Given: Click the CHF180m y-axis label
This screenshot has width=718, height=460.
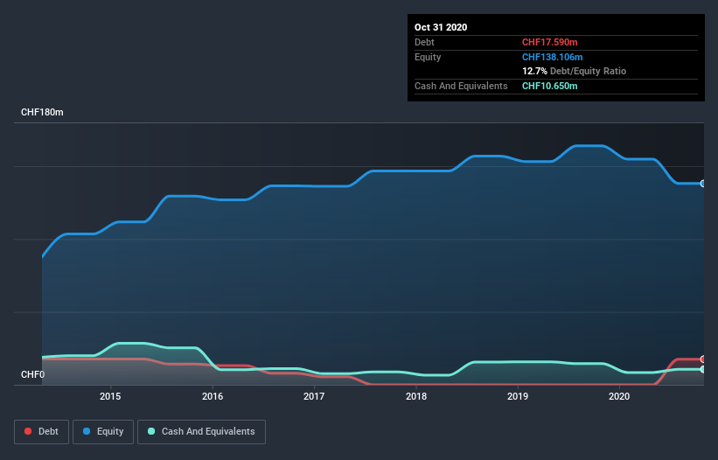Looking at the screenshot, I should (x=42, y=112).
